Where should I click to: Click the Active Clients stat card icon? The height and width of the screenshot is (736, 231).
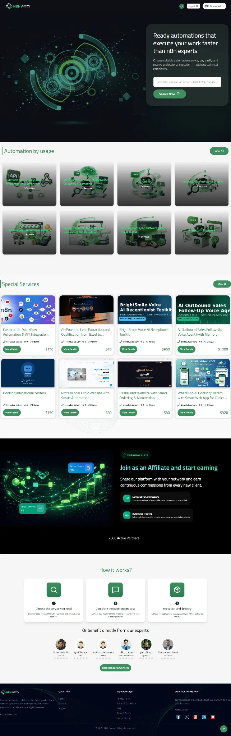(88, 468)
